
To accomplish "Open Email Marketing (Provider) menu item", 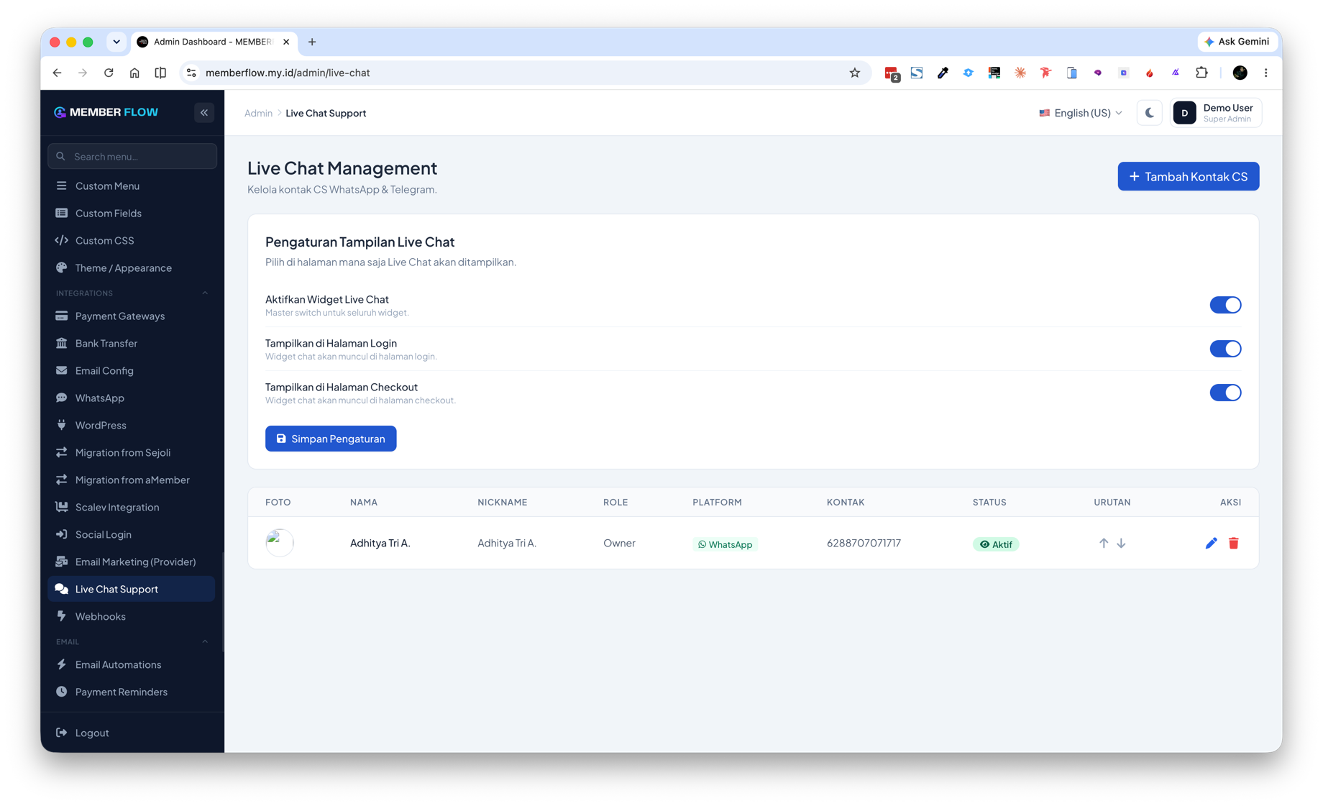I will [x=132, y=562].
